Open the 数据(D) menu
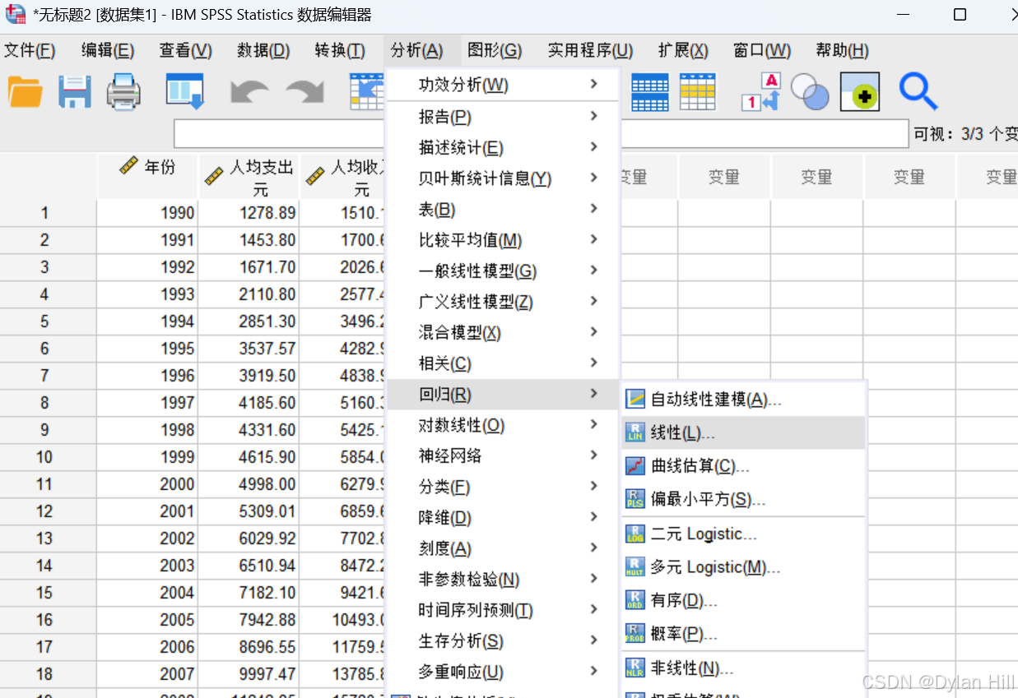 pyautogui.click(x=263, y=51)
